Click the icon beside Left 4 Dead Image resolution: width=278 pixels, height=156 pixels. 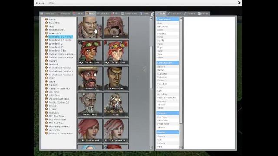[x=46, y=95]
